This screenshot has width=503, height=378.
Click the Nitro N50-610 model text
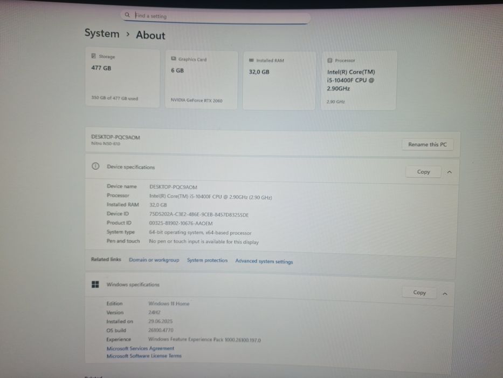[x=106, y=144]
